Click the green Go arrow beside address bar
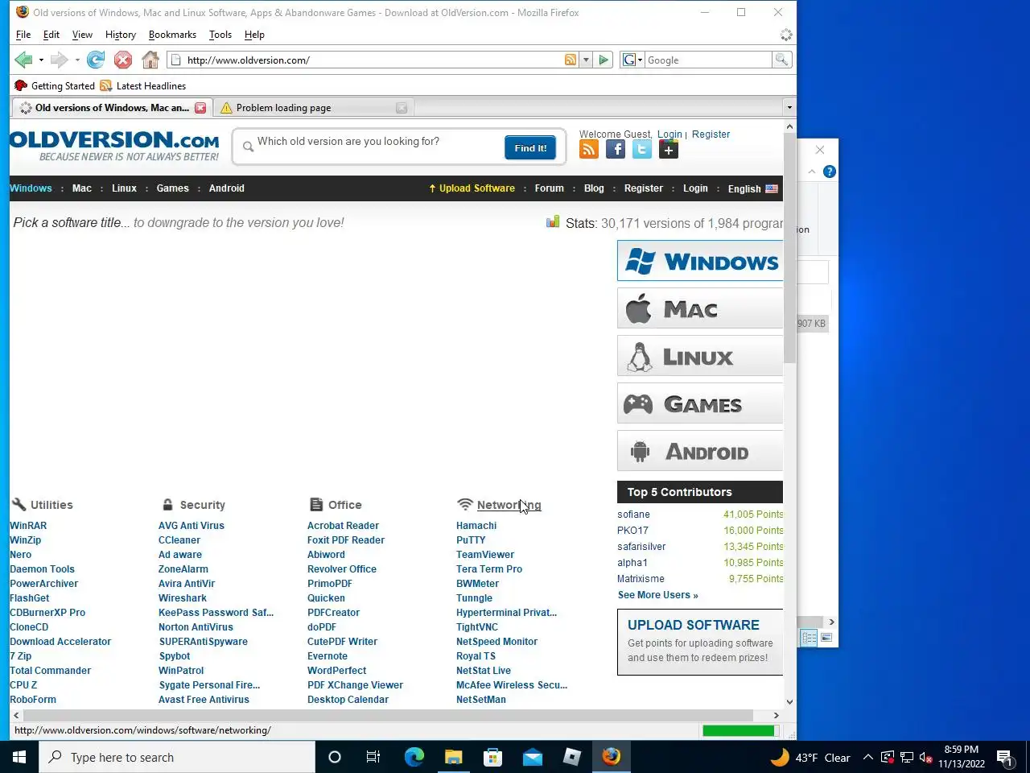The height and width of the screenshot is (773, 1030). click(604, 60)
